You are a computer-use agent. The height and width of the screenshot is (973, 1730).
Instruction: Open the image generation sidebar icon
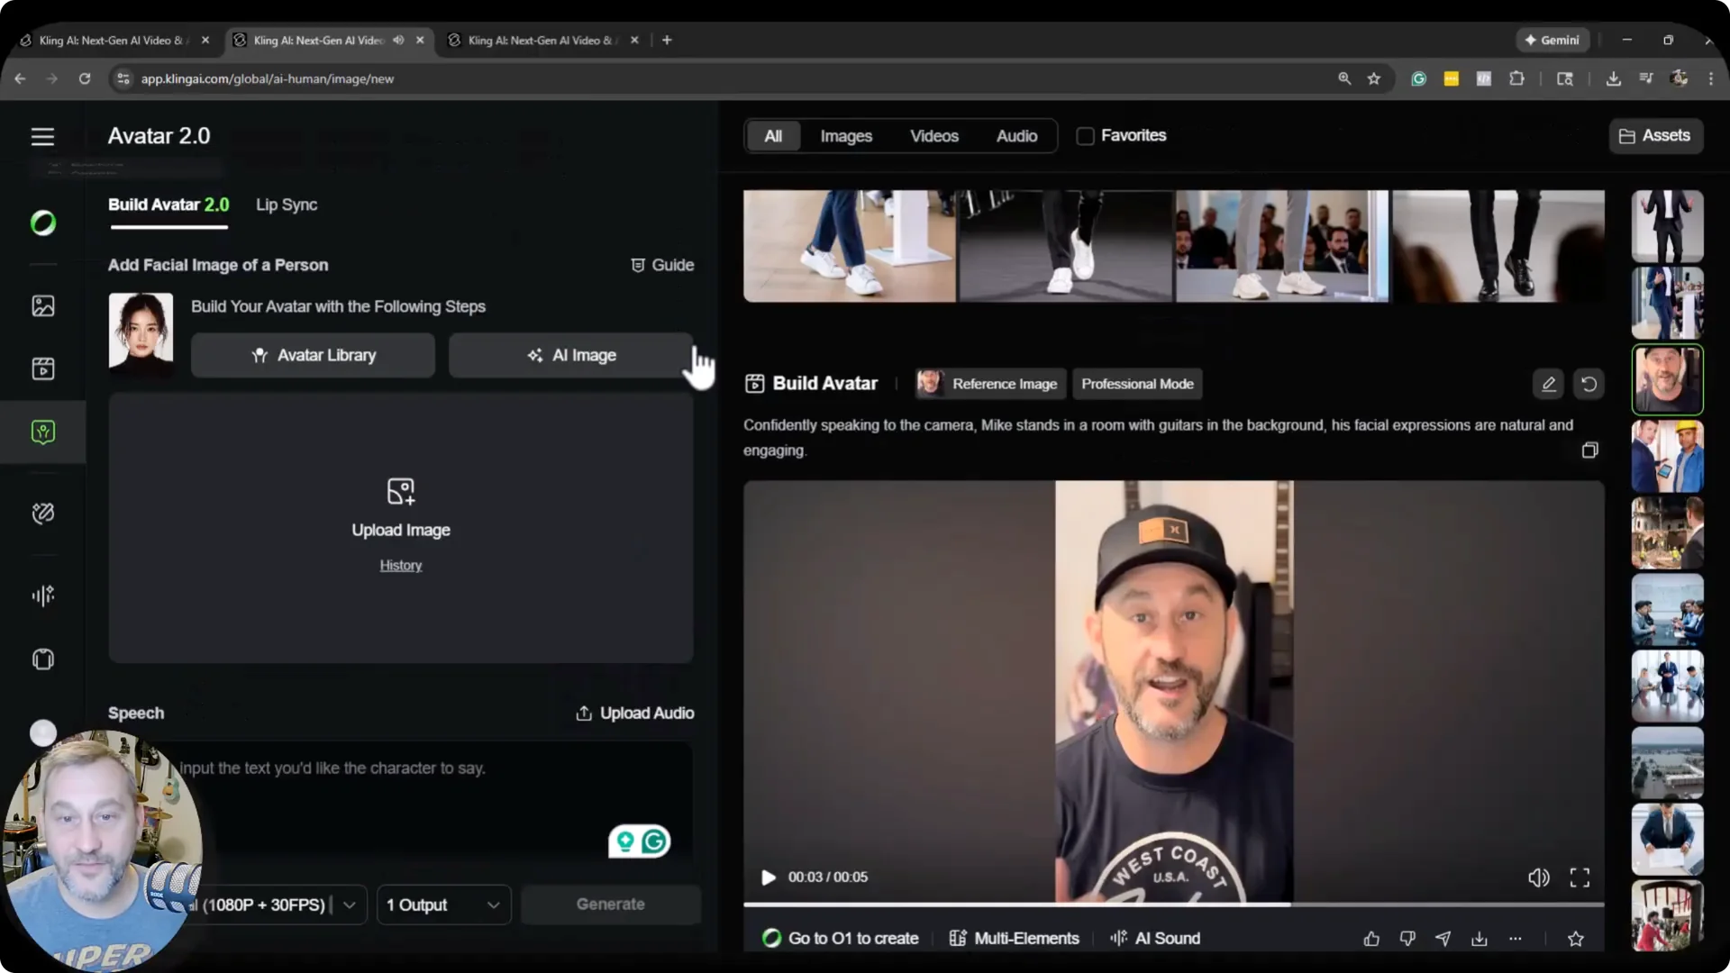[x=42, y=306]
